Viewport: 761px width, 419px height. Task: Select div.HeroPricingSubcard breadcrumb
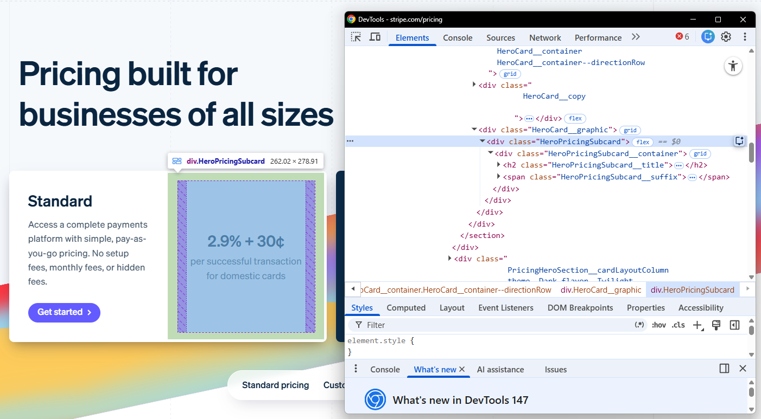tap(693, 290)
